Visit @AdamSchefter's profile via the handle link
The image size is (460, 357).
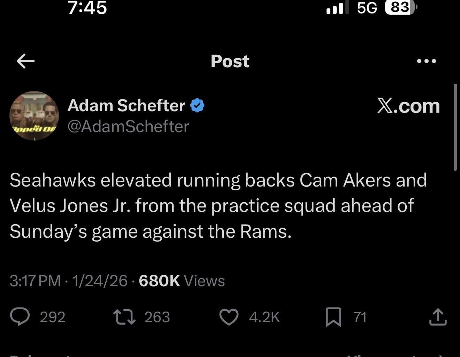pos(128,127)
